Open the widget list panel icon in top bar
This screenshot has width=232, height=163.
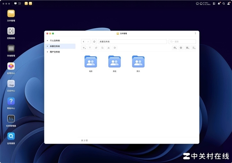tap(214, 3)
